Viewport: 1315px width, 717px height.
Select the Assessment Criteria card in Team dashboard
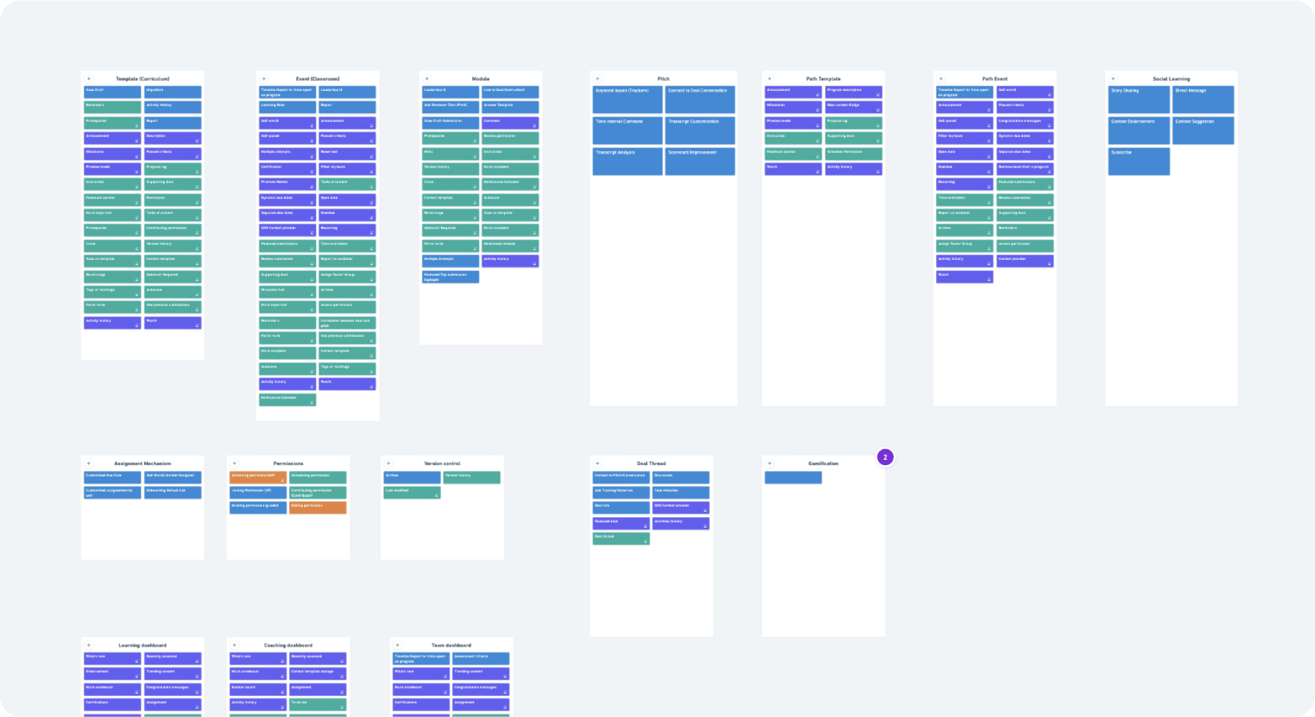tap(481, 659)
